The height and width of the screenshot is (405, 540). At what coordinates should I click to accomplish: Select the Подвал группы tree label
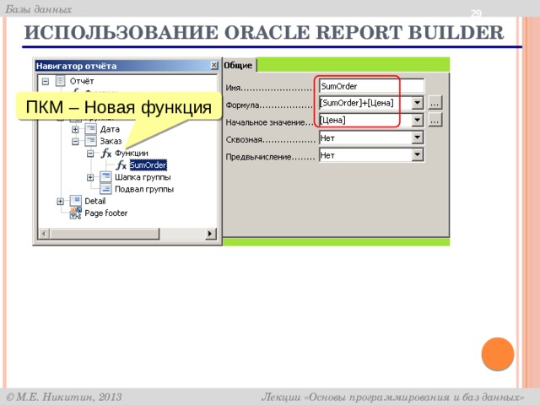(144, 189)
